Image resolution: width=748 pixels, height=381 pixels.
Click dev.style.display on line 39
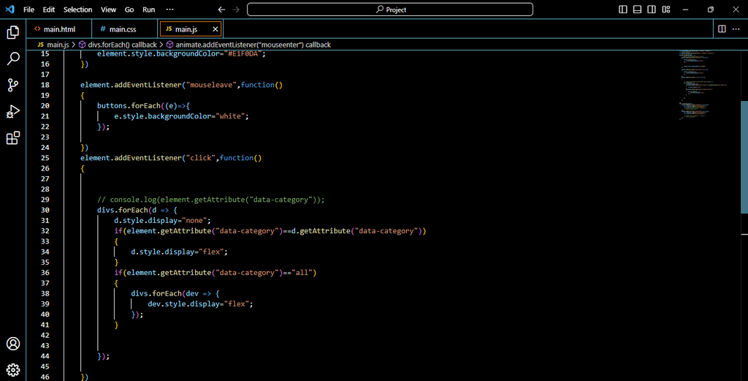coord(183,303)
